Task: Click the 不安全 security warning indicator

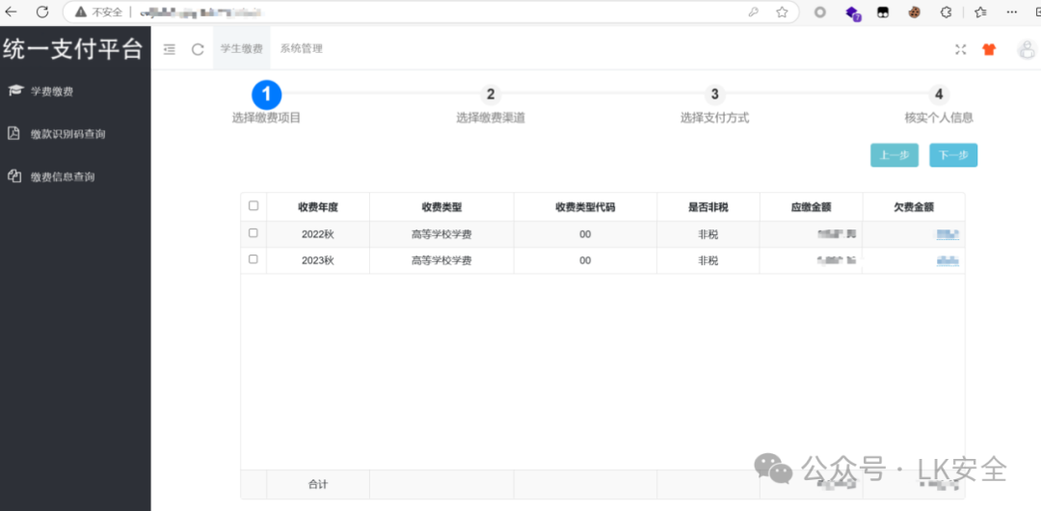Action: pos(99,12)
